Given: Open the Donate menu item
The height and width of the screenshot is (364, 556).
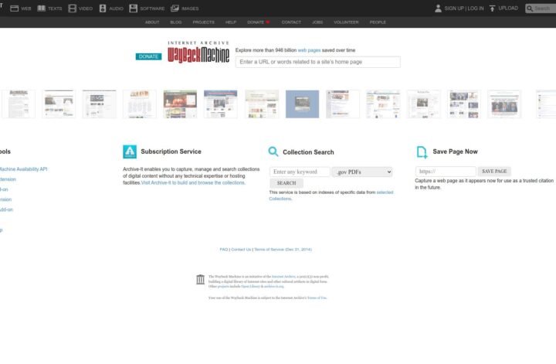Looking at the screenshot, I should tap(256, 22).
